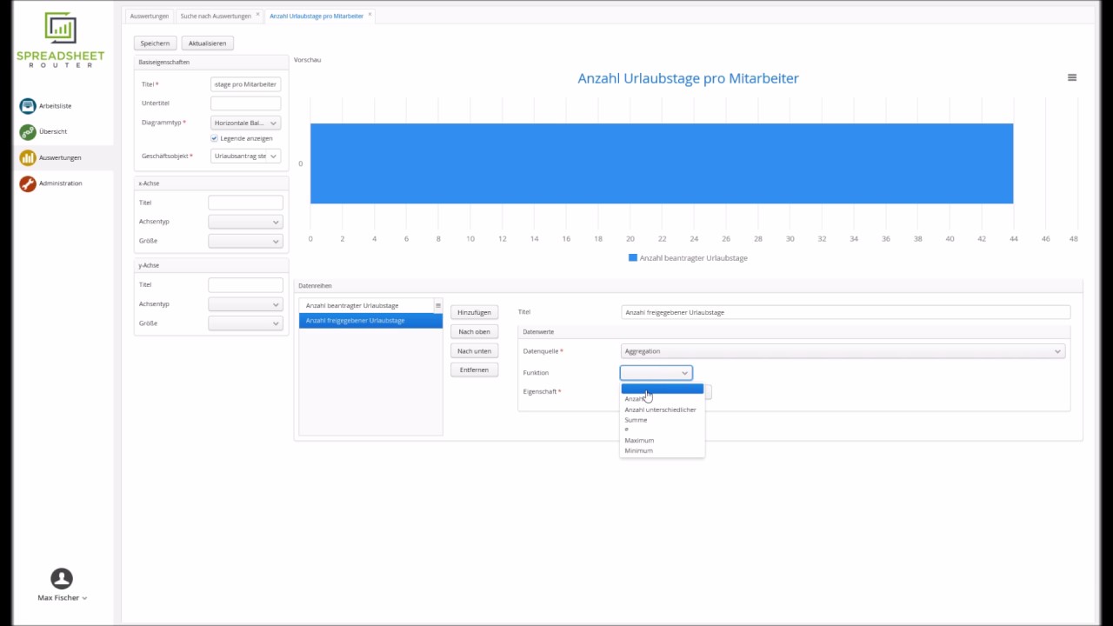Viewport: 1113px width, 626px height.
Task: Open the Administration wrench icon
Action: tap(28, 183)
